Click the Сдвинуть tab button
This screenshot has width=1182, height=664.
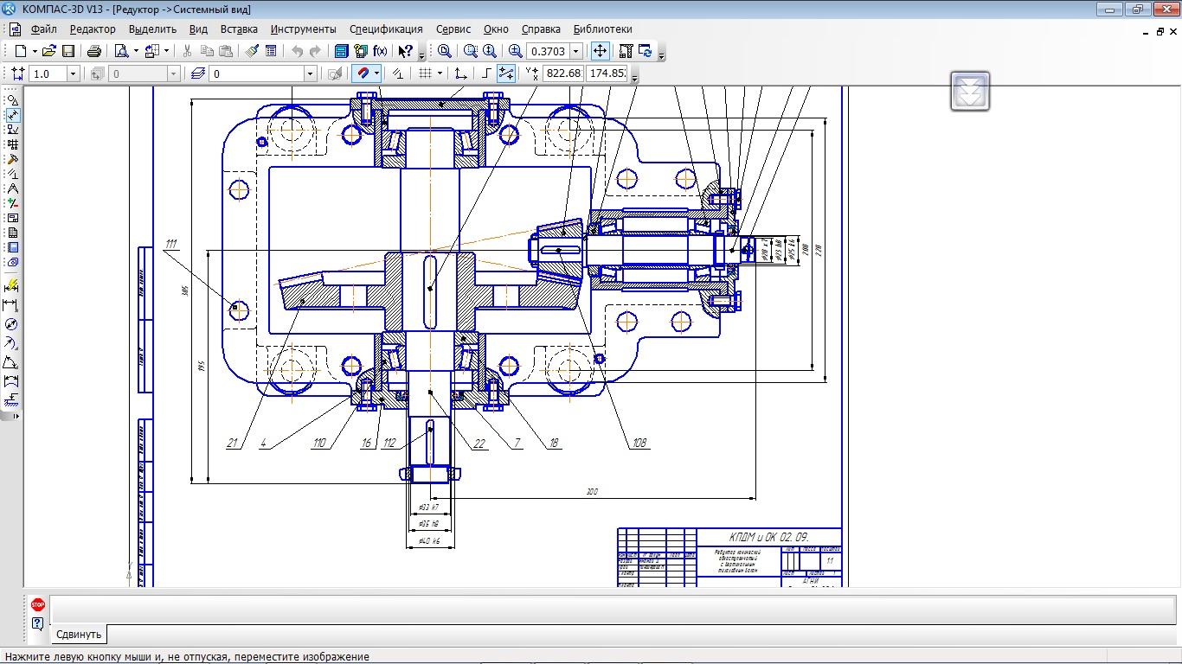pyautogui.click(x=79, y=634)
